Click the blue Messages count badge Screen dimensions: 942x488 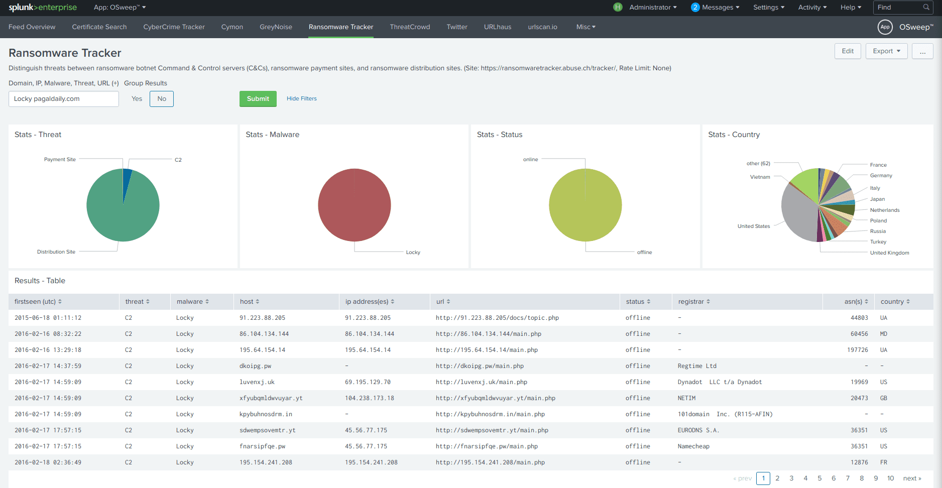tap(695, 7)
